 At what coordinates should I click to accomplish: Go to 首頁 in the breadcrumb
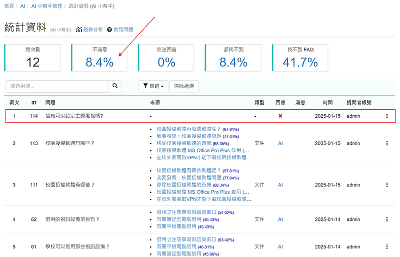click(x=9, y=6)
